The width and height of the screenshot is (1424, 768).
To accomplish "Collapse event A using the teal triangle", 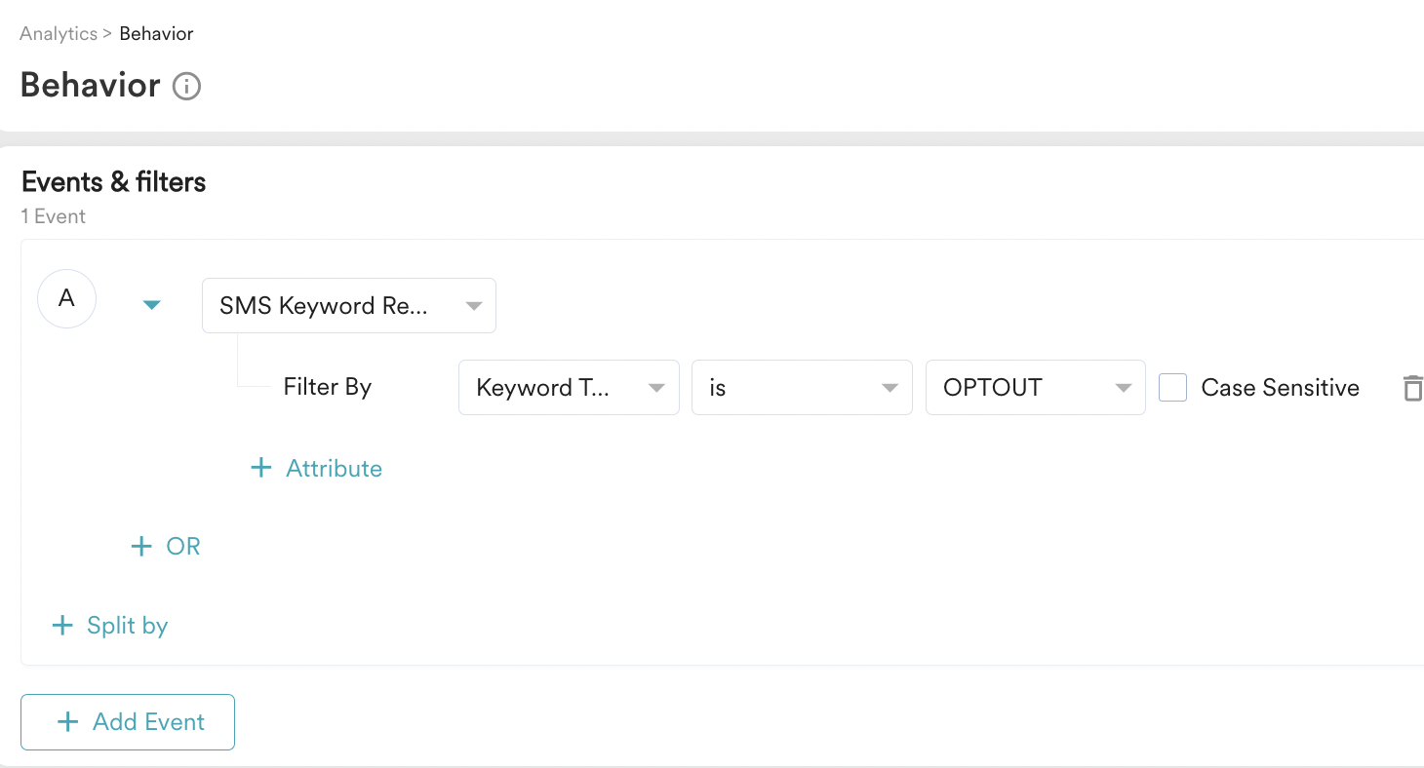I will tap(151, 305).
